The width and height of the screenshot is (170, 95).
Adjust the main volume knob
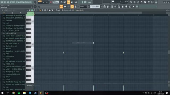[35, 2]
